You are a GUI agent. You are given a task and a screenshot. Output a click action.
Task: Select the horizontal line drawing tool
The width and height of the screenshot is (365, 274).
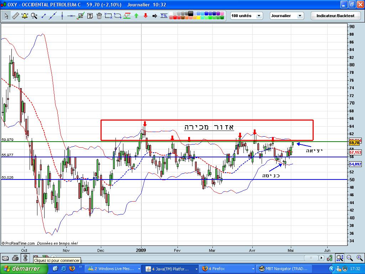[x=71, y=16]
